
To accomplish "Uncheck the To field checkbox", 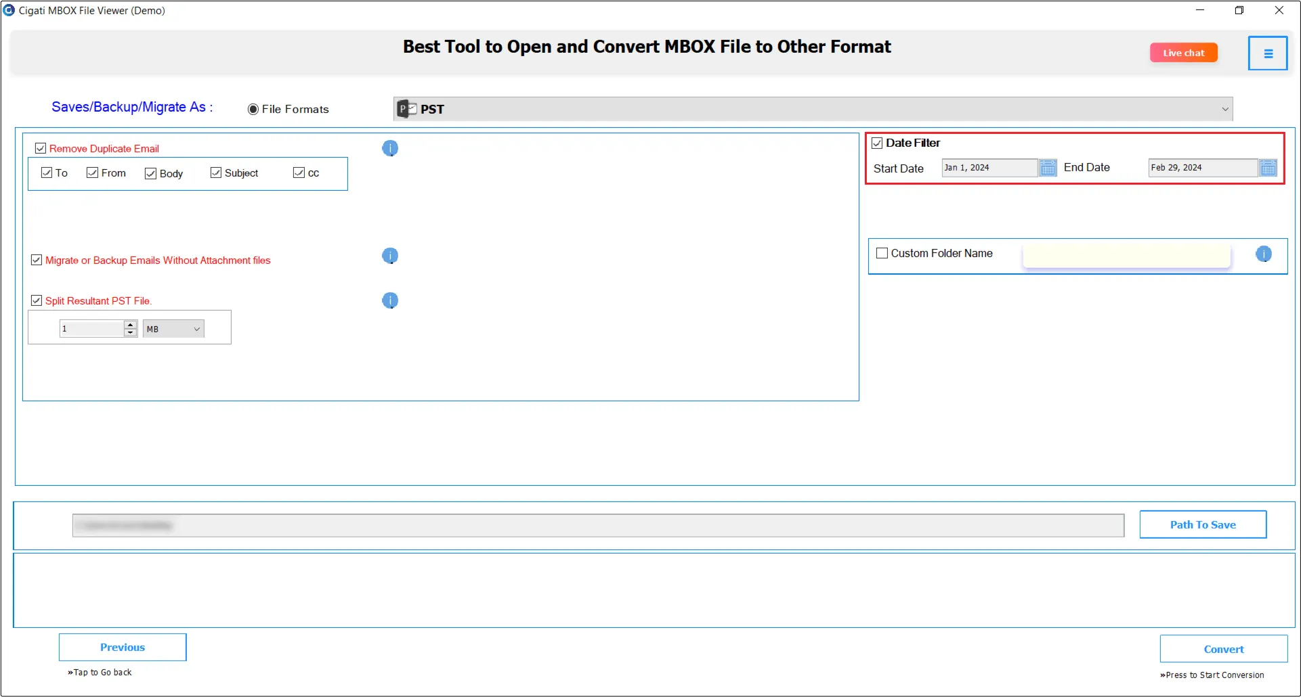I will click(x=47, y=173).
